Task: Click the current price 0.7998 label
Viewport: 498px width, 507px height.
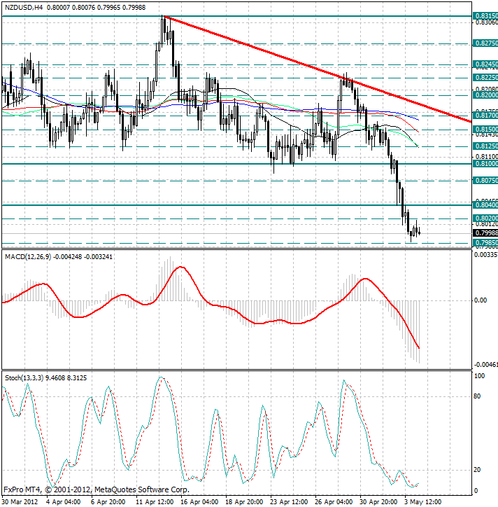Action: (x=485, y=233)
